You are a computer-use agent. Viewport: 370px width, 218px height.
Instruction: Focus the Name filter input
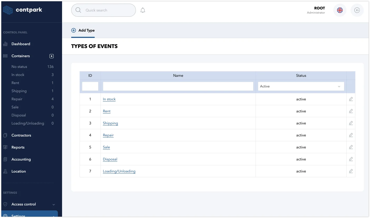(x=178, y=86)
